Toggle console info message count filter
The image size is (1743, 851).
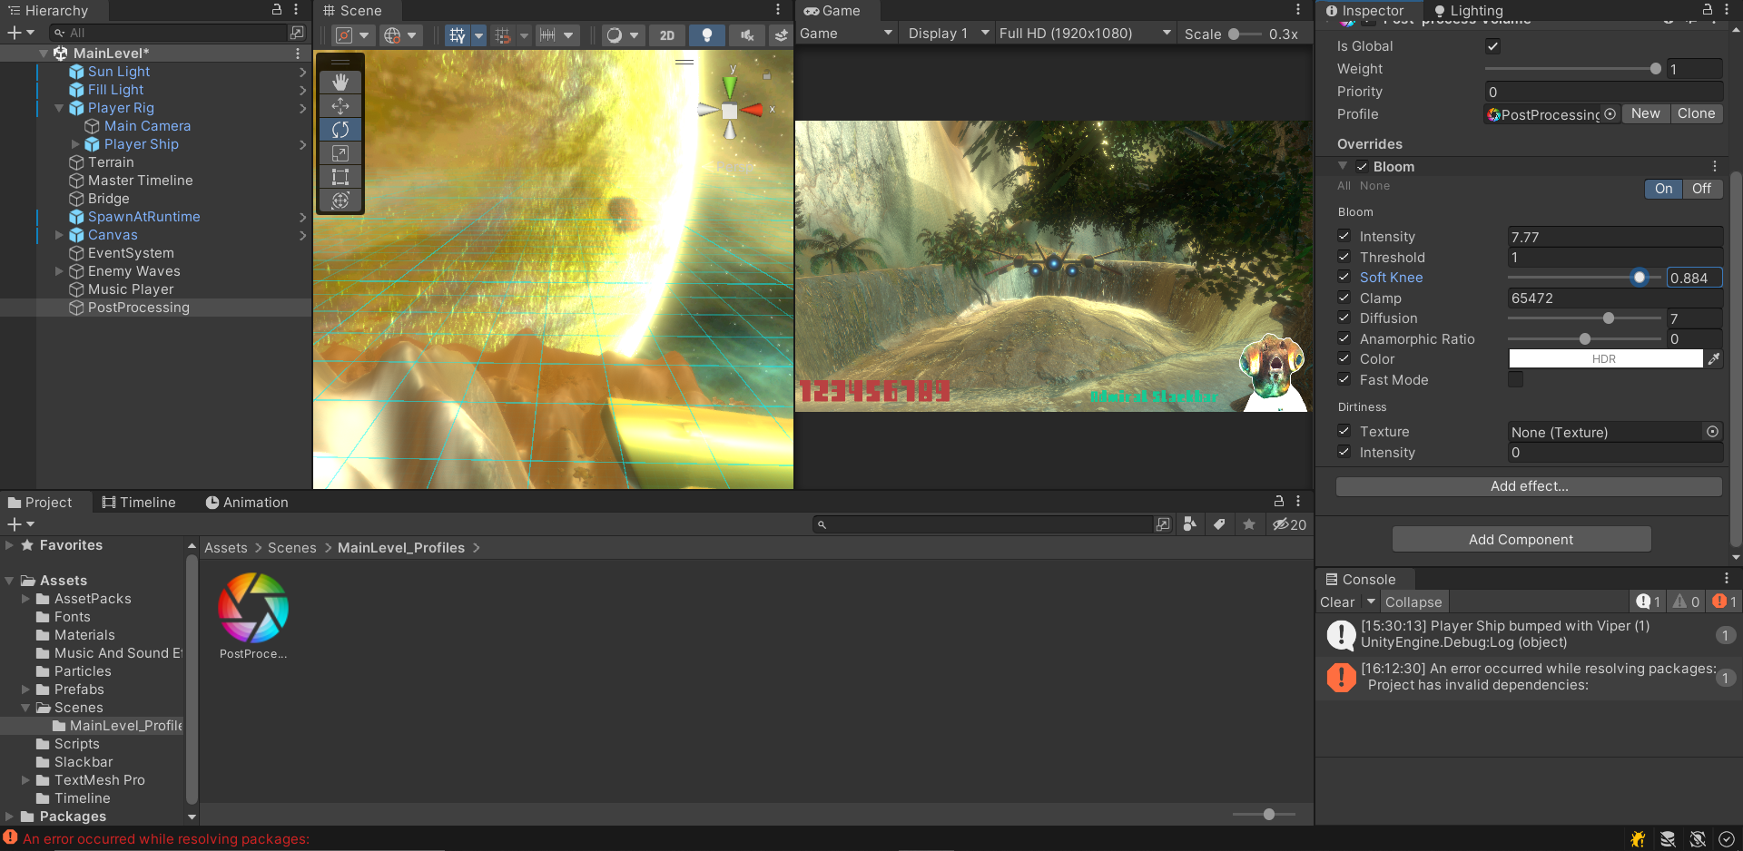(1649, 602)
